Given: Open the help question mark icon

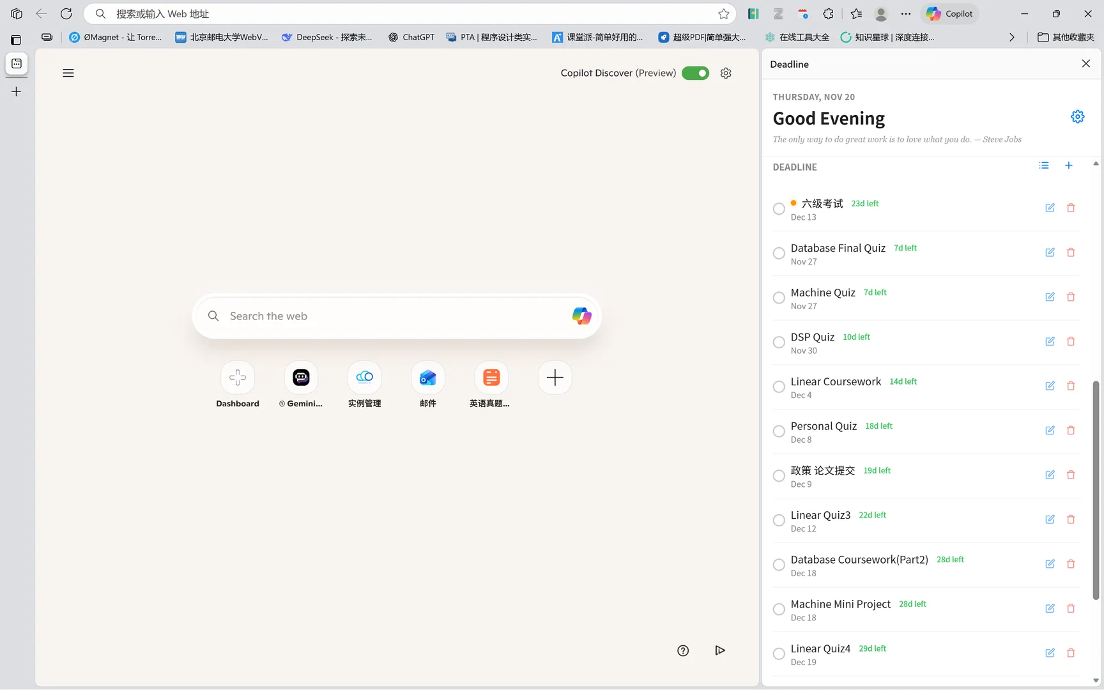Looking at the screenshot, I should [683, 650].
